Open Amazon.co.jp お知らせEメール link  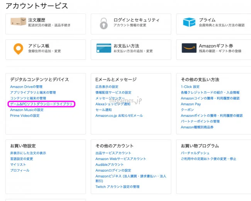[119, 116]
